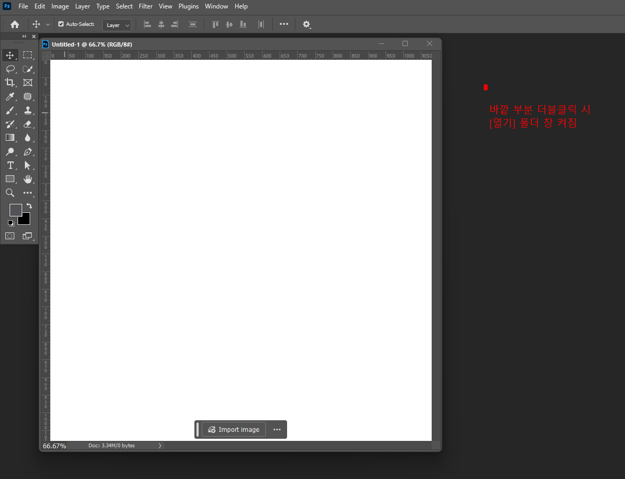Open the options bar gear settings

point(306,24)
